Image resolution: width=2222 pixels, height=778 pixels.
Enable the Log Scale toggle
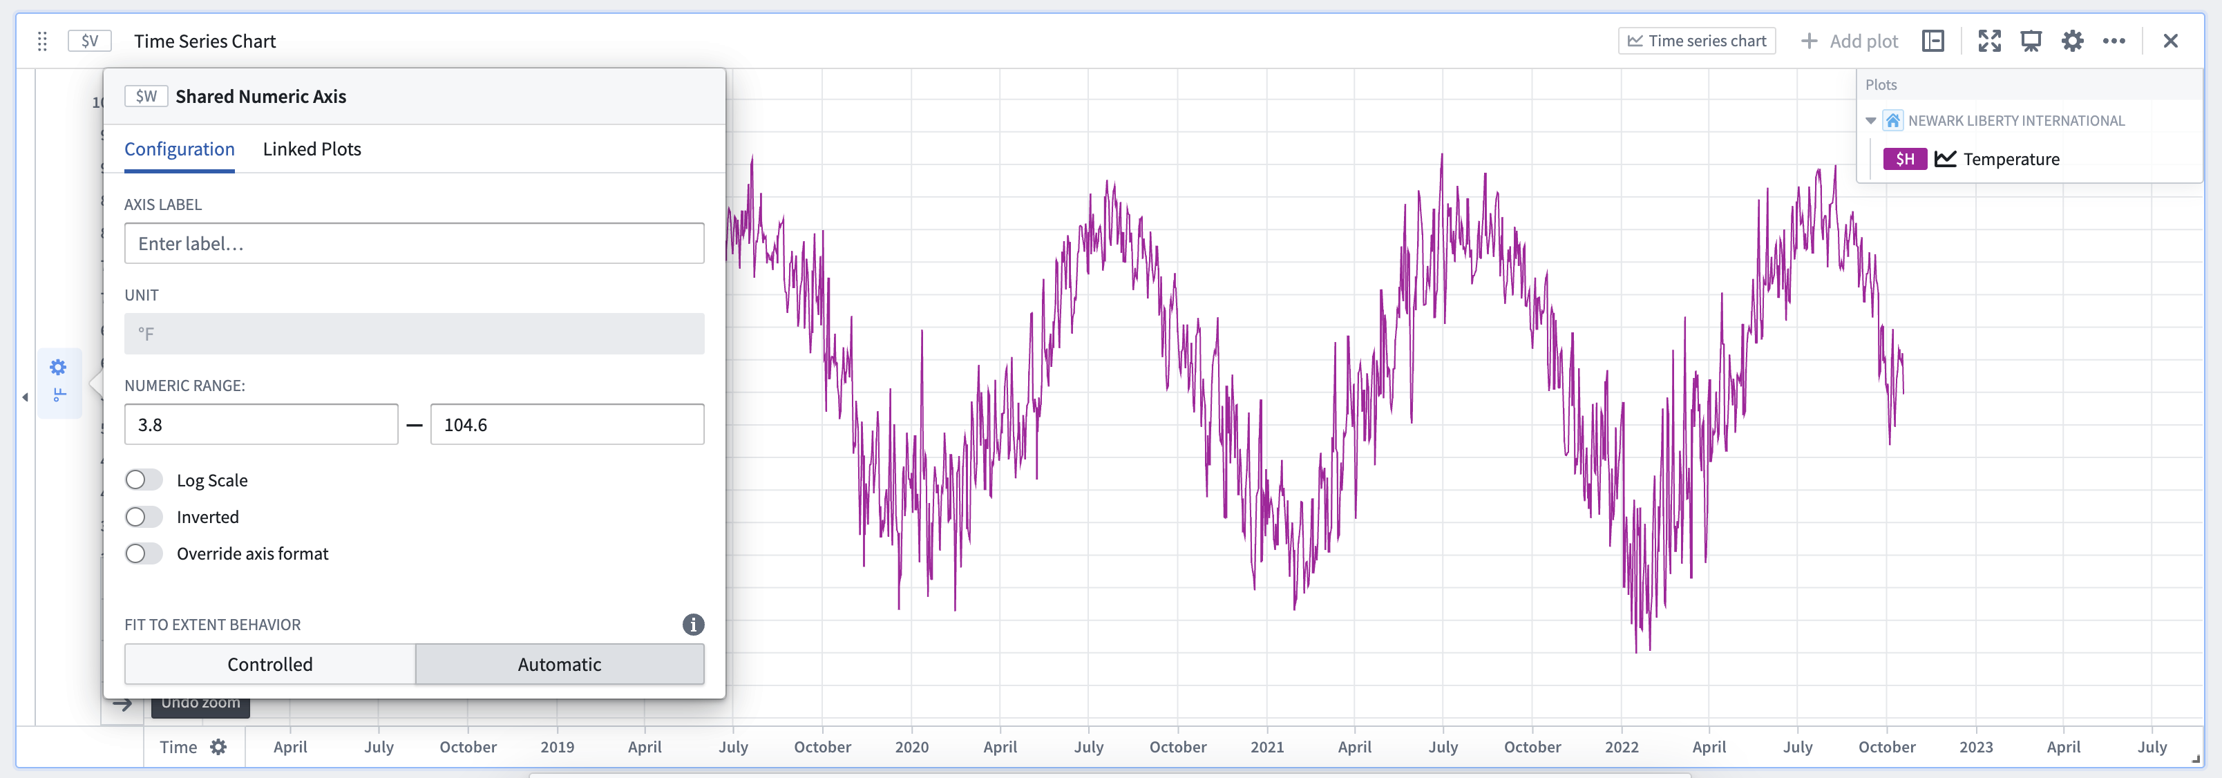click(x=144, y=480)
